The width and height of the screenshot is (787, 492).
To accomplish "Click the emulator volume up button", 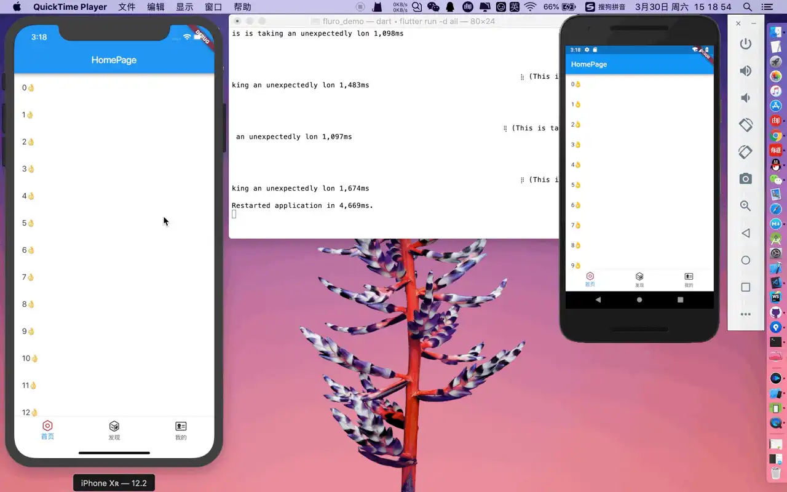I will point(746,71).
